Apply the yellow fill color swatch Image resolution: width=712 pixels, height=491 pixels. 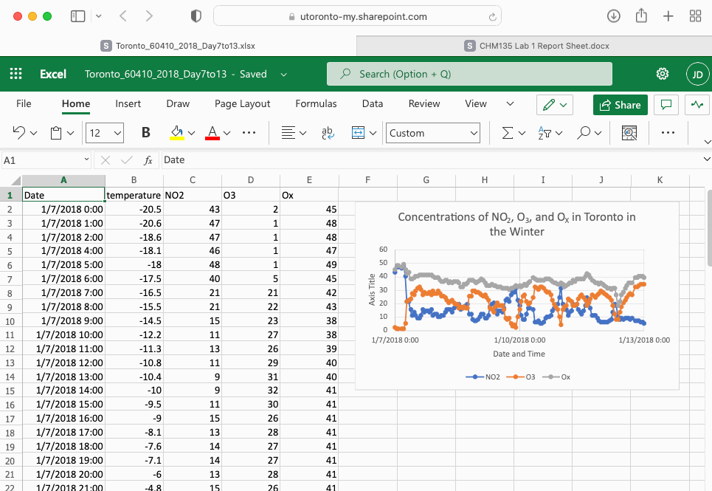(176, 133)
